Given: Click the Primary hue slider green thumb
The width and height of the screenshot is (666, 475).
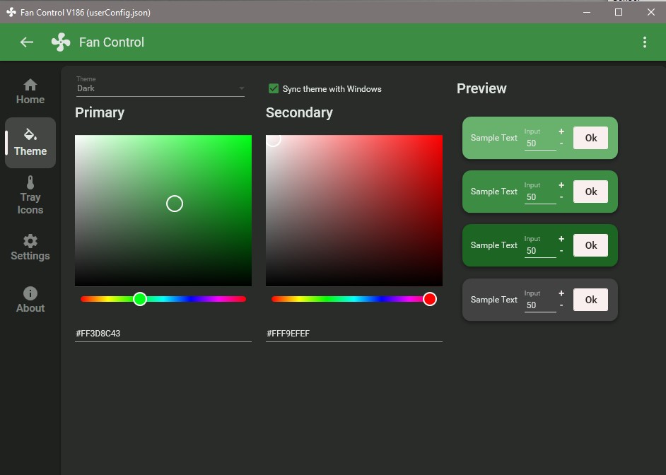Looking at the screenshot, I should click(140, 299).
